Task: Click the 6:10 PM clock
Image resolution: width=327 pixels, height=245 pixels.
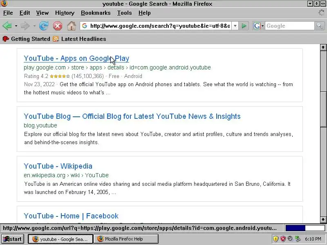Action: pyautogui.click(x=313, y=239)
